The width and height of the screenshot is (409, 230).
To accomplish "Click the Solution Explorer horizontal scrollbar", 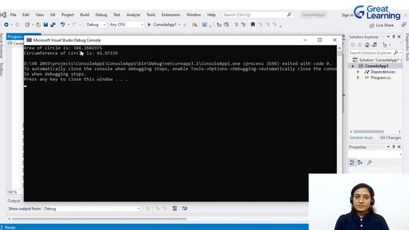I will pyautogui.click(x=369, y=132).
